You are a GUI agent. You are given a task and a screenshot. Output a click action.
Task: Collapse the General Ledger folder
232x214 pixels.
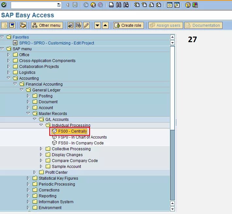coord(22,90)
